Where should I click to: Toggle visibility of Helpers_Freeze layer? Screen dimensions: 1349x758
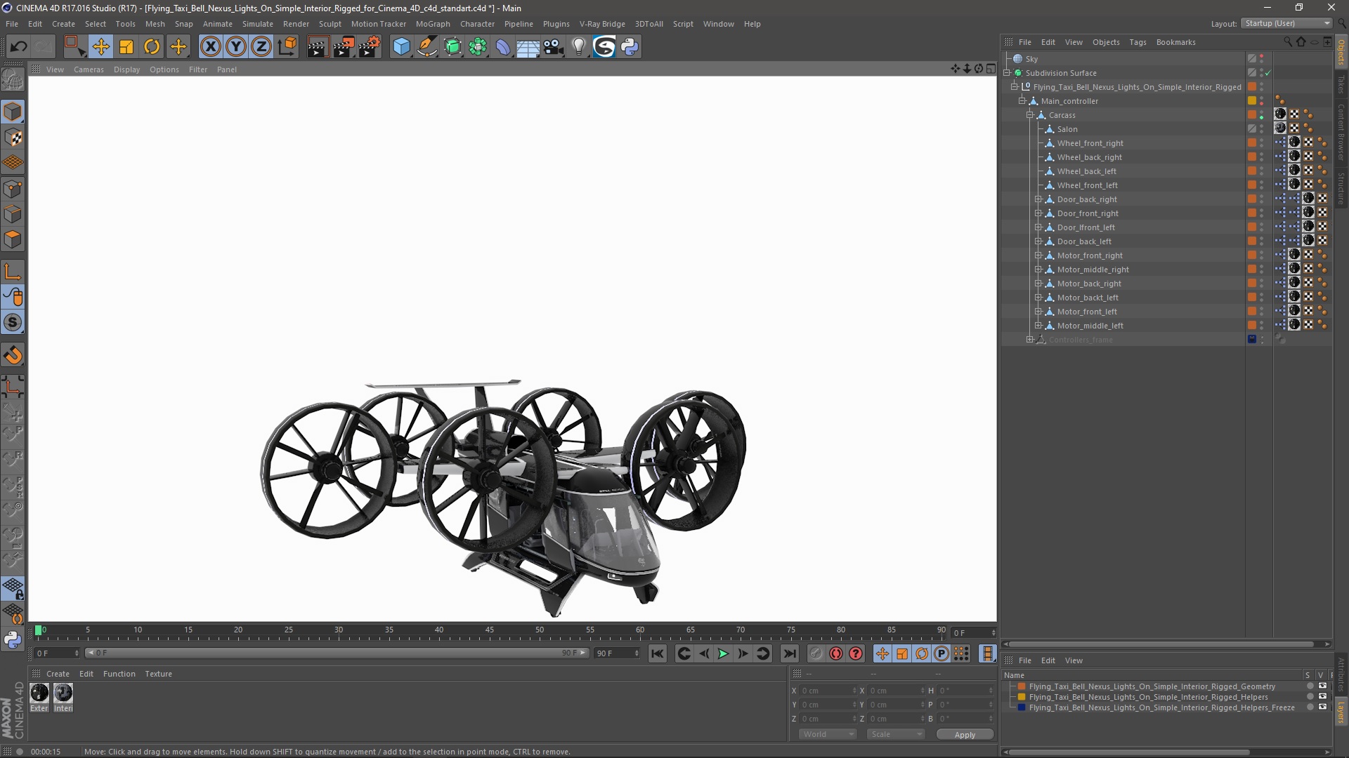click(1322, 707)
